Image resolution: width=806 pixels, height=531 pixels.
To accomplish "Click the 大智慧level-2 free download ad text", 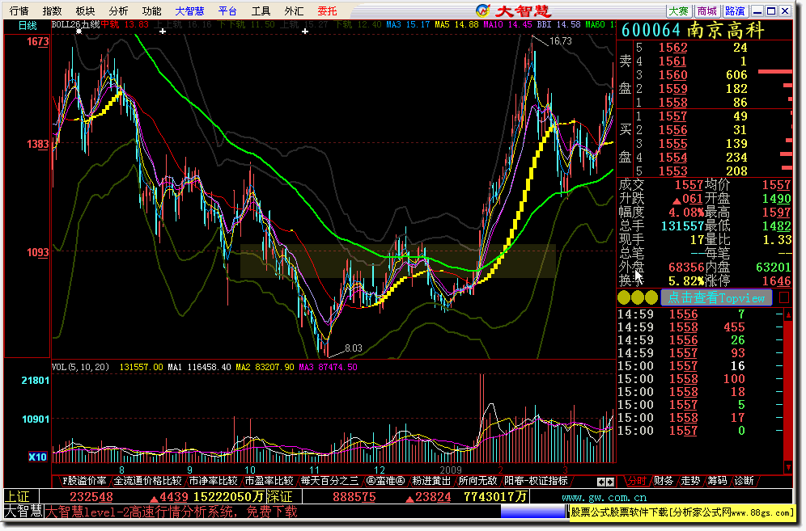I will point(172,512).
